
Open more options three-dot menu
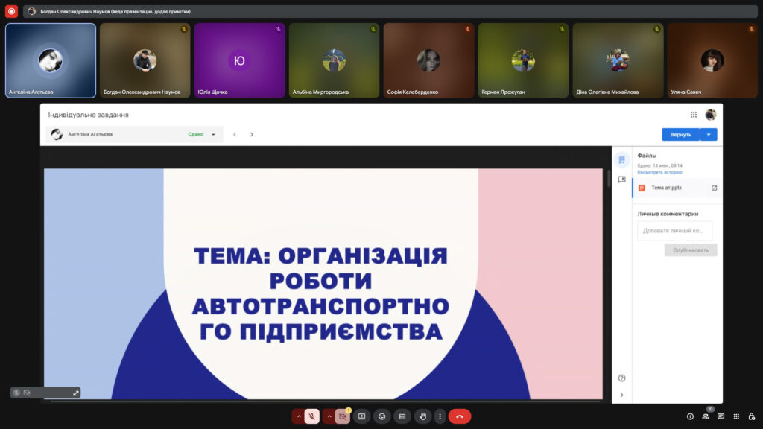pyautogui.click(x=440, y=416)
